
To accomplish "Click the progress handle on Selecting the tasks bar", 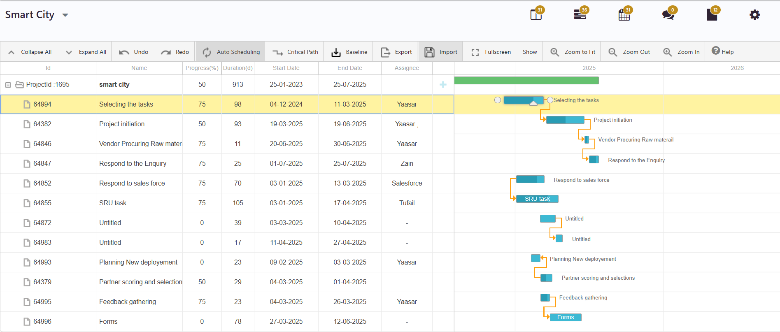I will click(x=533, y=103).
